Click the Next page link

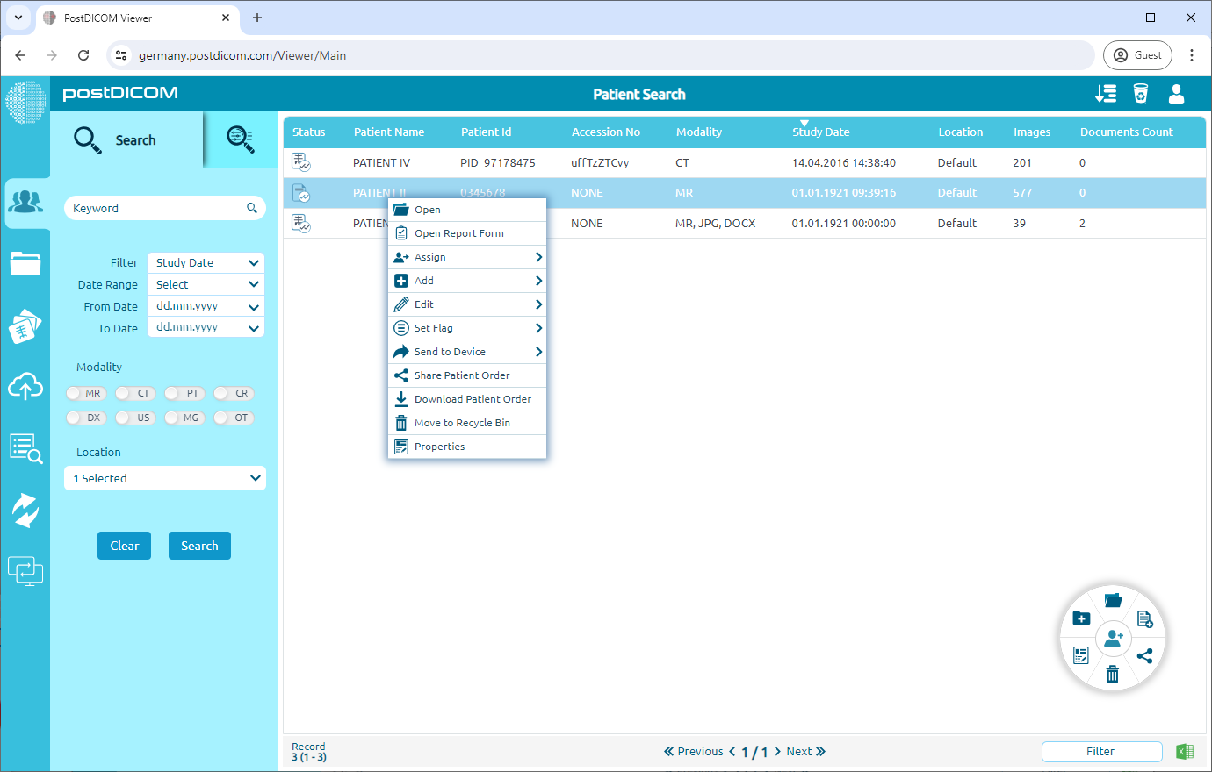[800, 751]
